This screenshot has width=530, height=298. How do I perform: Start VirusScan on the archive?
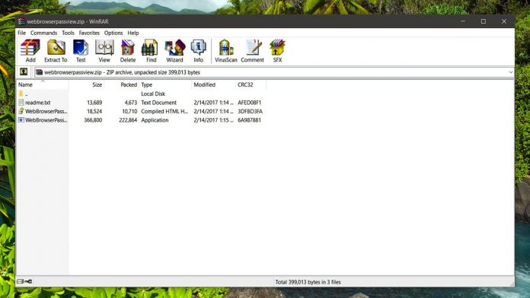pyautogui.click(x=226, y=51)
